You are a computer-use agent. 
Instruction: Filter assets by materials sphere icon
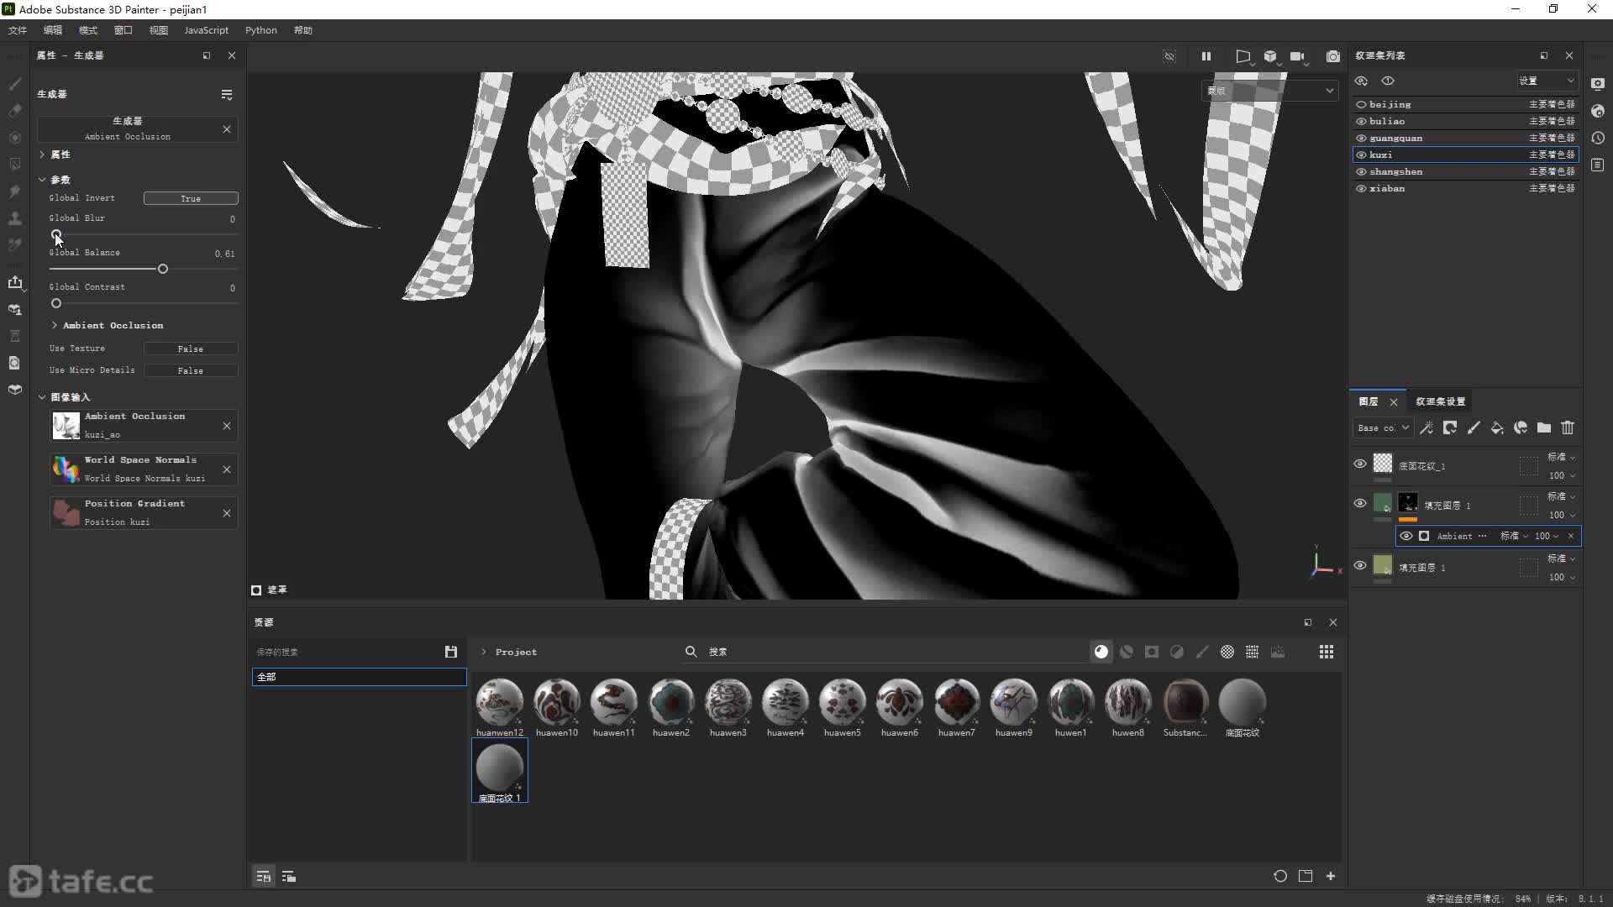coord(1101,652)
